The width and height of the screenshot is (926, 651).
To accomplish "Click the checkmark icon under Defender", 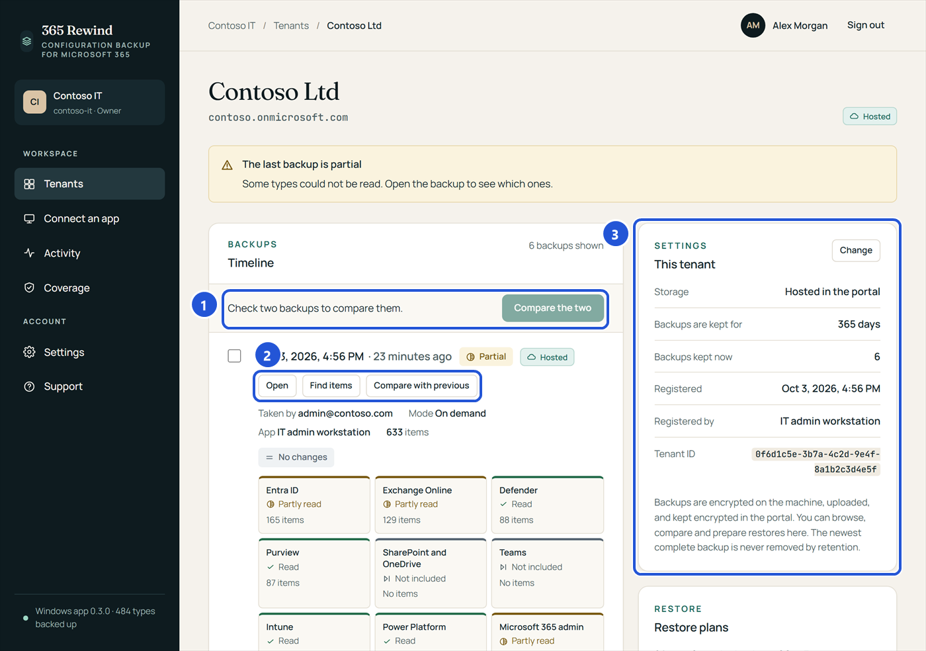I will [x=503, y=504].
